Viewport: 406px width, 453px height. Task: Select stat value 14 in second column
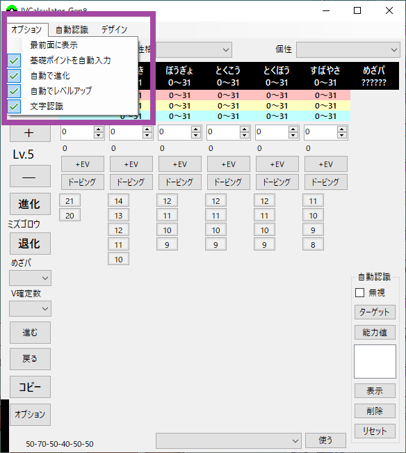click(x=118, y=201)
